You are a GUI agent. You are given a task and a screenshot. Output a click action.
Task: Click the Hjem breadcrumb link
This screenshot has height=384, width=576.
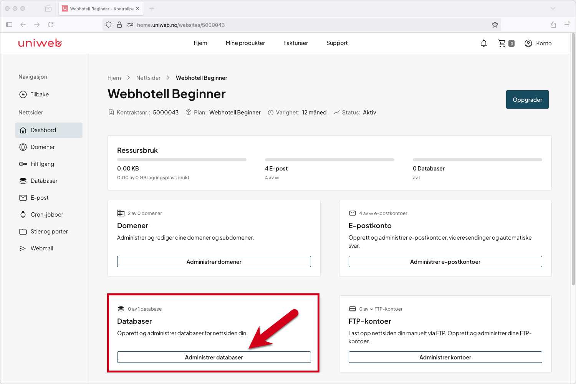[114, 78]
